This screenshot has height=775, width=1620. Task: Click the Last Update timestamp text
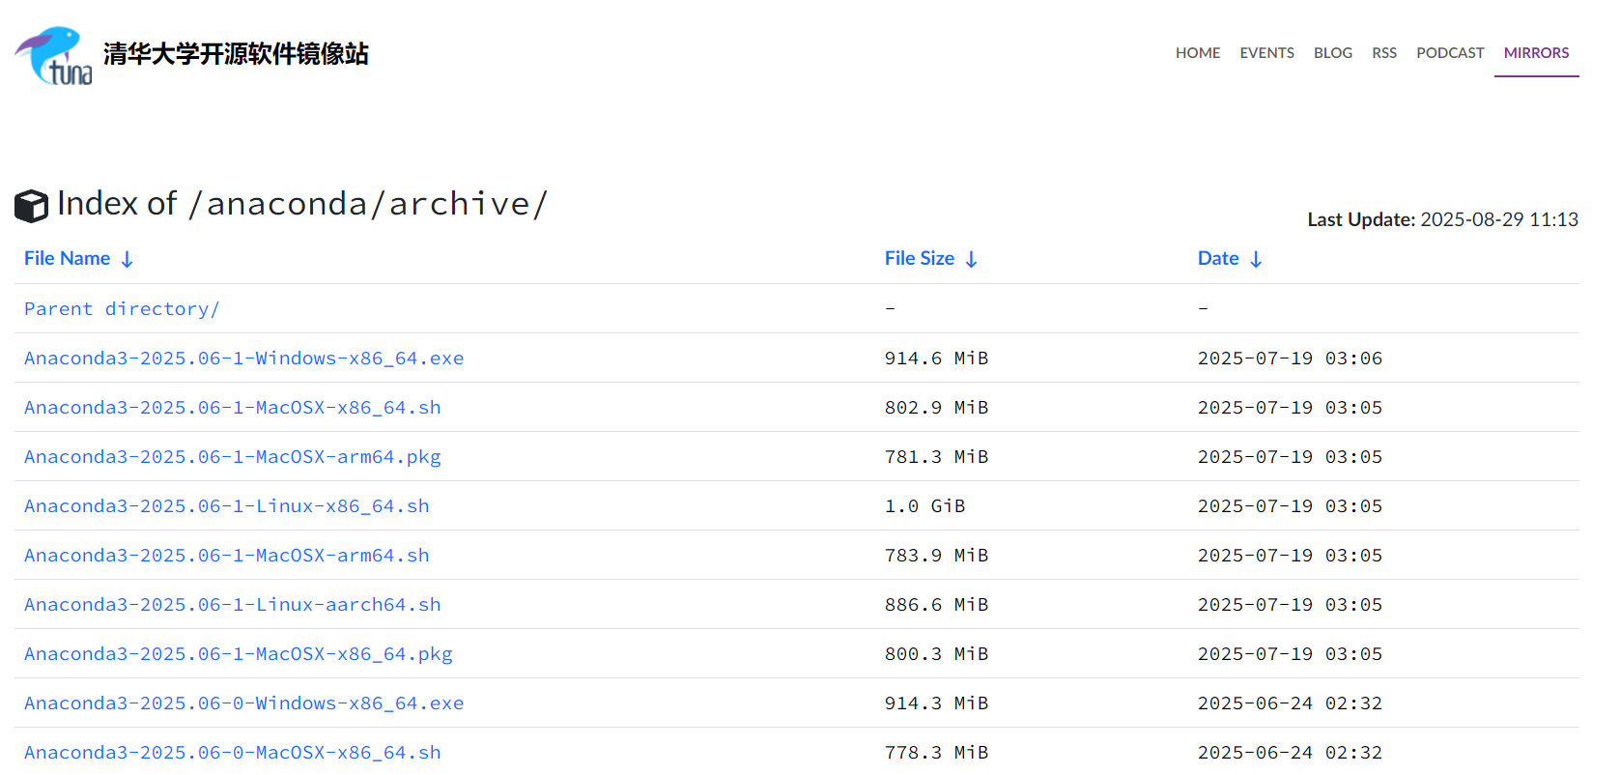(1442, 219)
